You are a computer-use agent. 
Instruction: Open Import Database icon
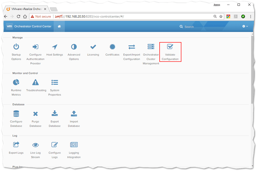click(74, 113)
